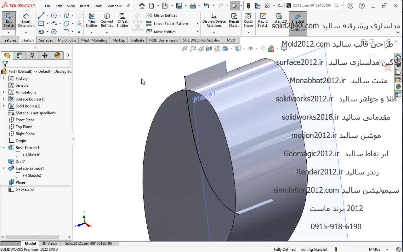Open the PropertyManager panel tab
The height and width of the screenshot is (252, 403).
(20, 55)
